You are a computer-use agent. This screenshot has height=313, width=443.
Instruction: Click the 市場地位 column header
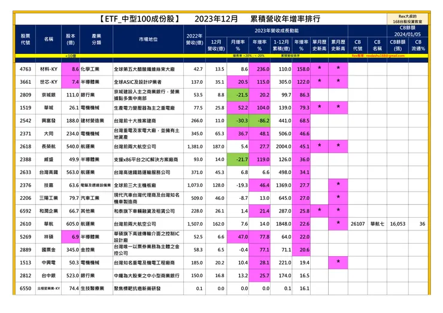(x=148, y=39)
